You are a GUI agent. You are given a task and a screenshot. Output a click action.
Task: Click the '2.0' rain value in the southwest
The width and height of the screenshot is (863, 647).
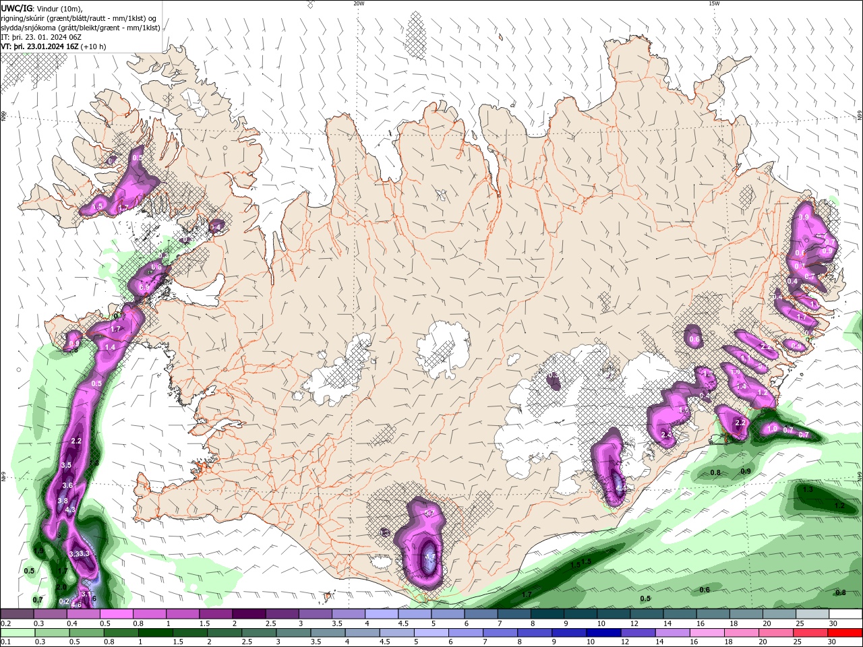[61, 588]
